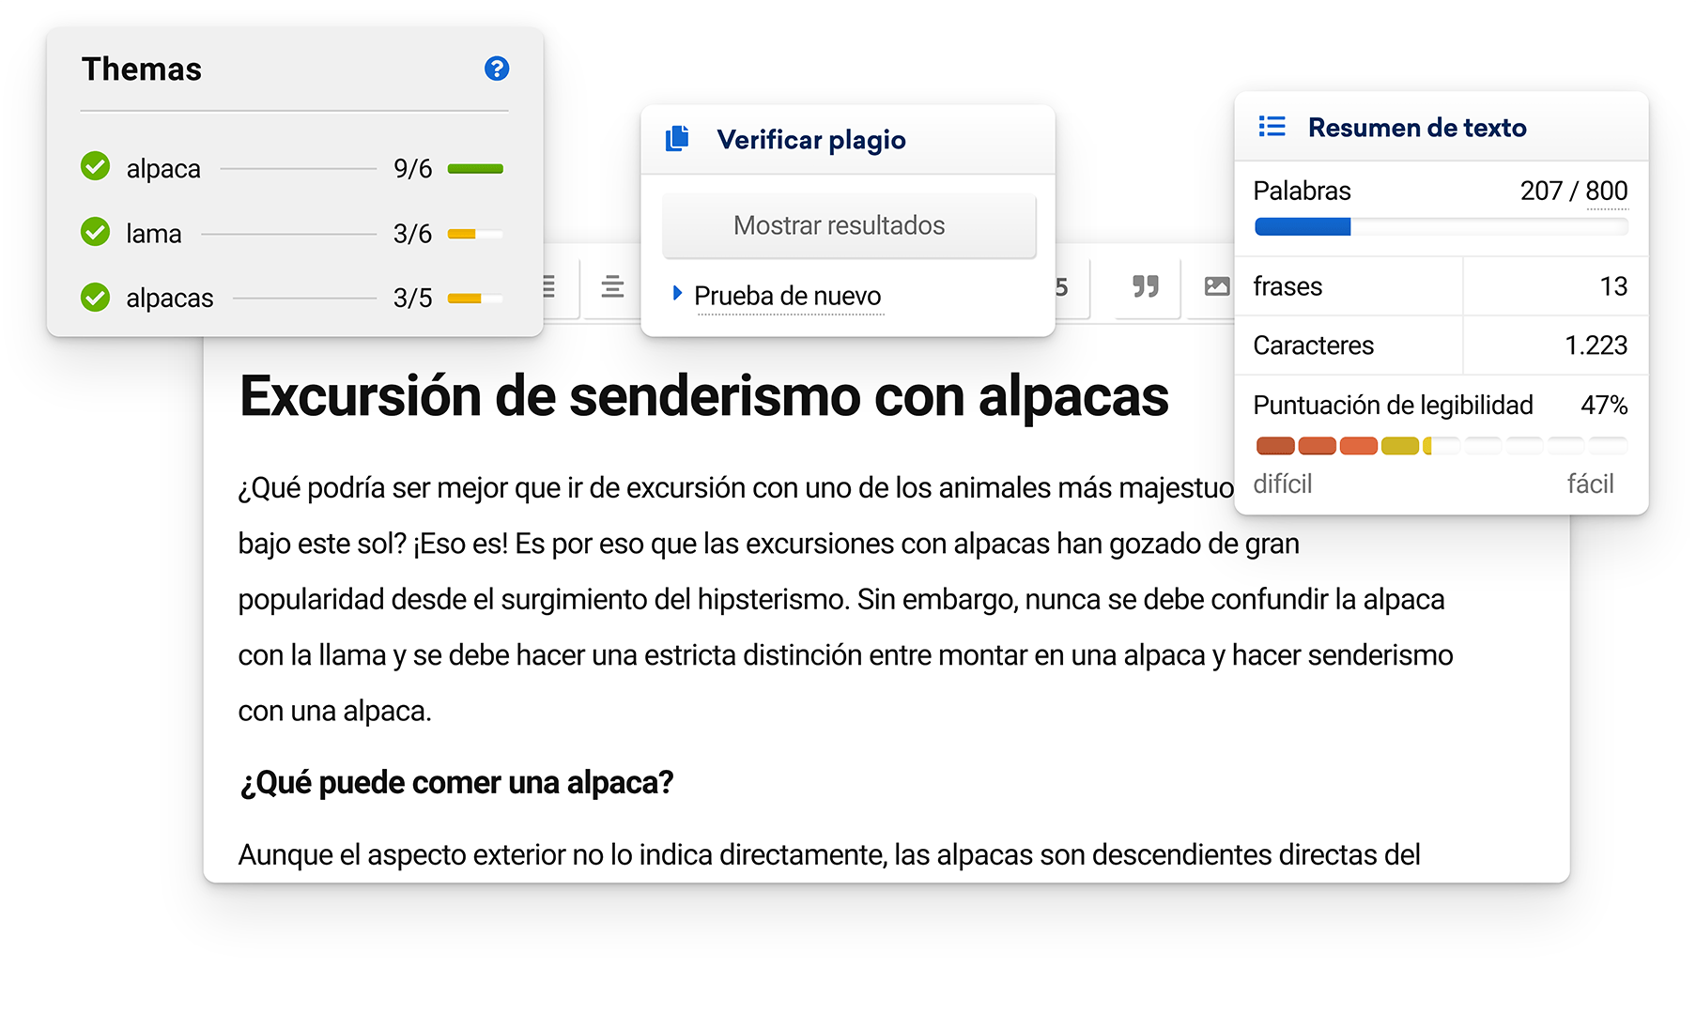Expand the Prueba de nuevo arrow
The width and height of the screenshot is (1696, 1029).
pyautogui.click(x=677, y=294)
